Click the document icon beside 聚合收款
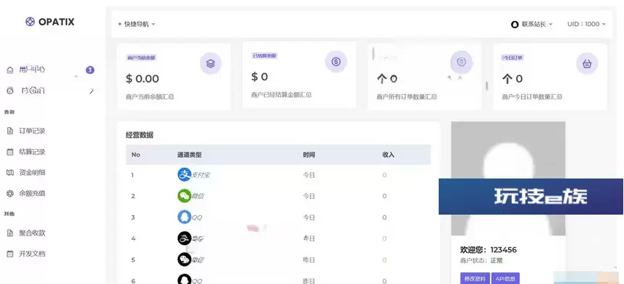 (10, 233)
